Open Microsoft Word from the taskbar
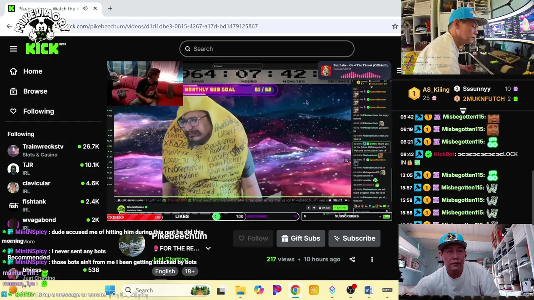Image resolution: width=534 pixels, height=300 pixels. point(369,290)
